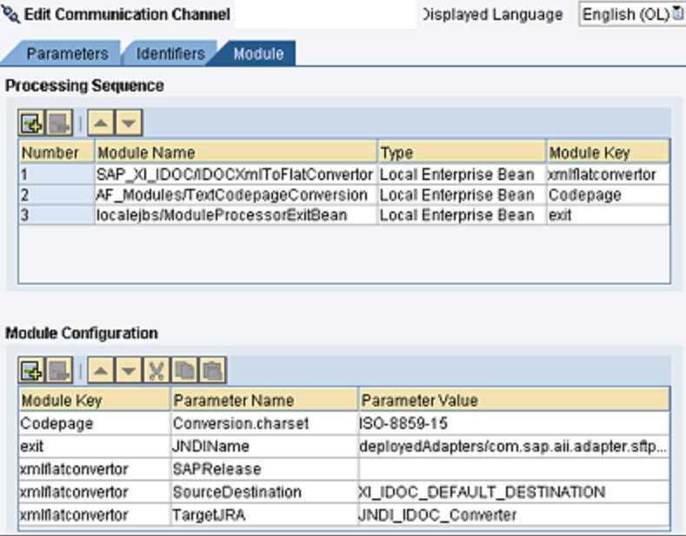Click the Copy icon in Module Configuration
This screenshot has height=536, width=686.
184,371
